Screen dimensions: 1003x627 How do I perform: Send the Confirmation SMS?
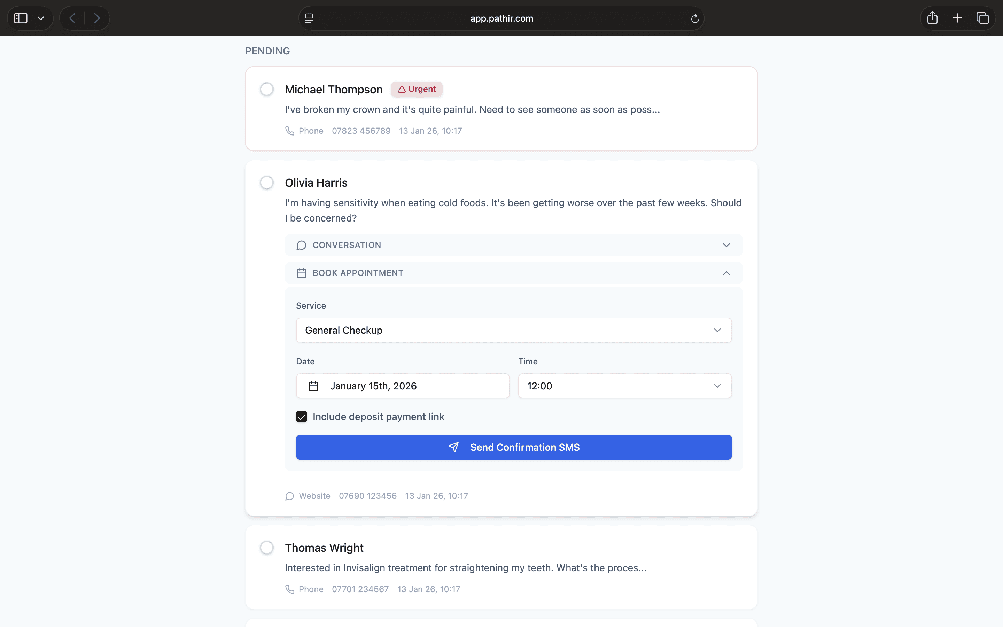tap(514, 447)
